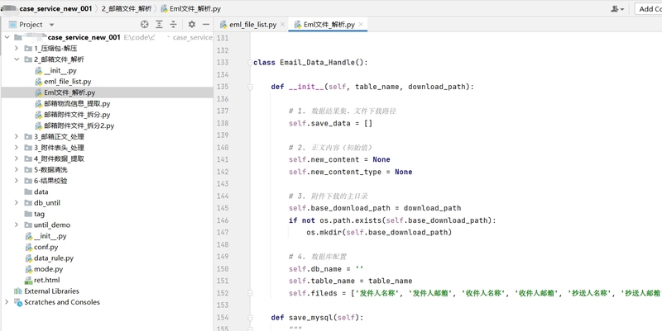
Task: Expand the 6-结果校验 folder
Action: (16, 181)
